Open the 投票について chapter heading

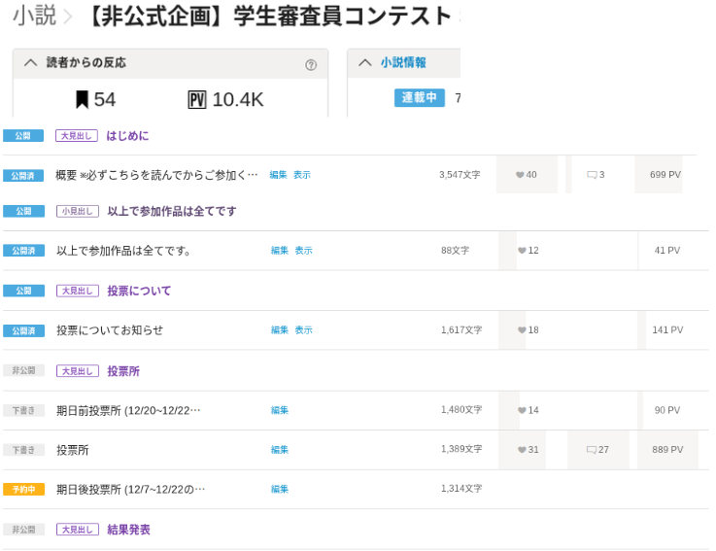point(139,291)
